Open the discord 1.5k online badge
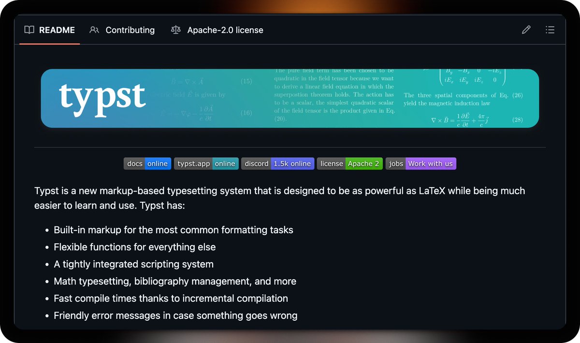Image resolution: width=580 pixels, height=343 pixels. tap(277, 164)
